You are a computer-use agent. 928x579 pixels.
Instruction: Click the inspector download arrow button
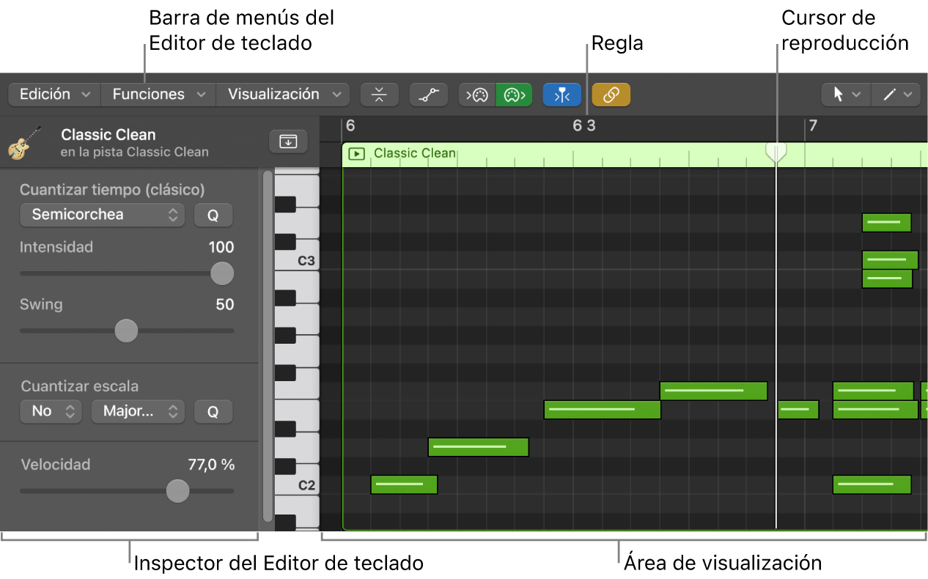pyautogui.click(x=288, y=141)
